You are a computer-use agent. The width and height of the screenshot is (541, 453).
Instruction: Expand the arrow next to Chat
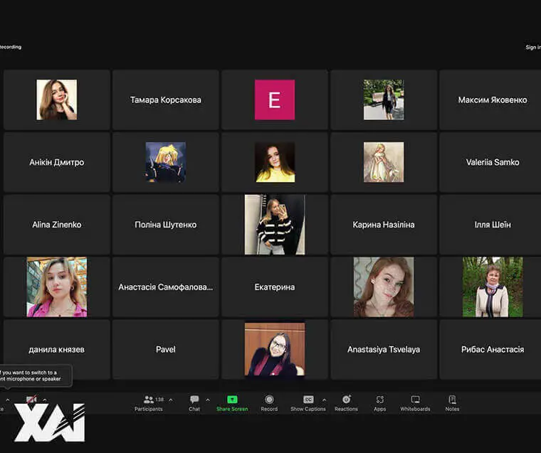click(x=208, y=400)
